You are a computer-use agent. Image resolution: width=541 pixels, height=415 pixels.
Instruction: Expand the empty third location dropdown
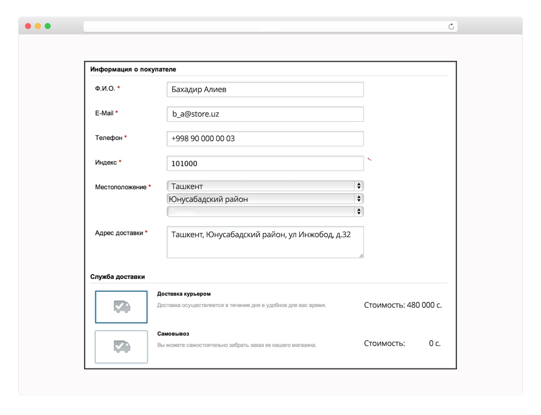(x=265, y=211)
